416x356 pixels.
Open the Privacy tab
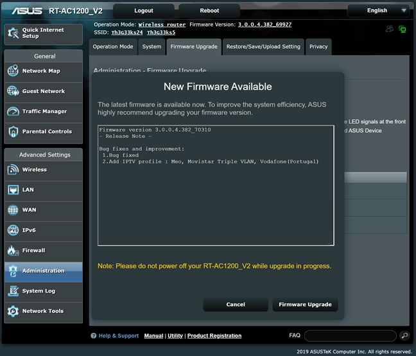[318, 47]
